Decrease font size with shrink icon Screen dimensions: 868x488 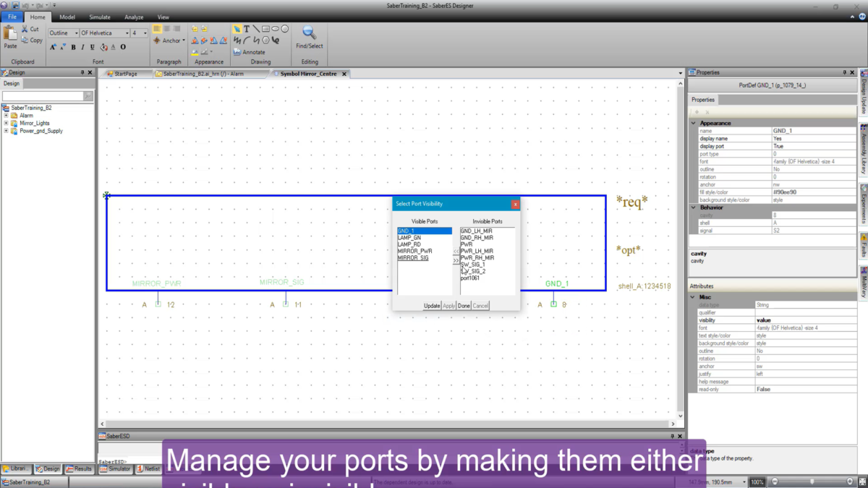62,47
